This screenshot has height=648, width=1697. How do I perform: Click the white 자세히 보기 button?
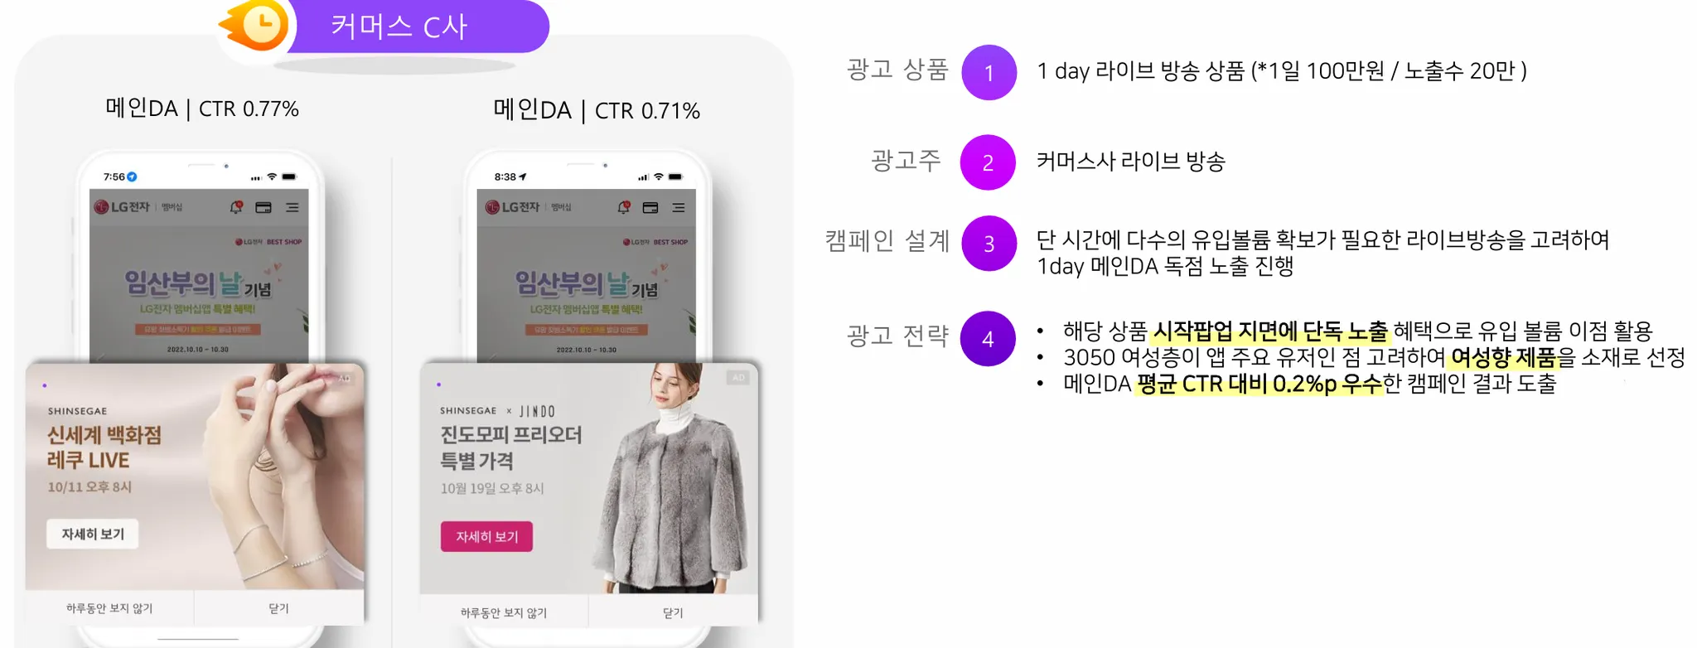coord(93,534)
